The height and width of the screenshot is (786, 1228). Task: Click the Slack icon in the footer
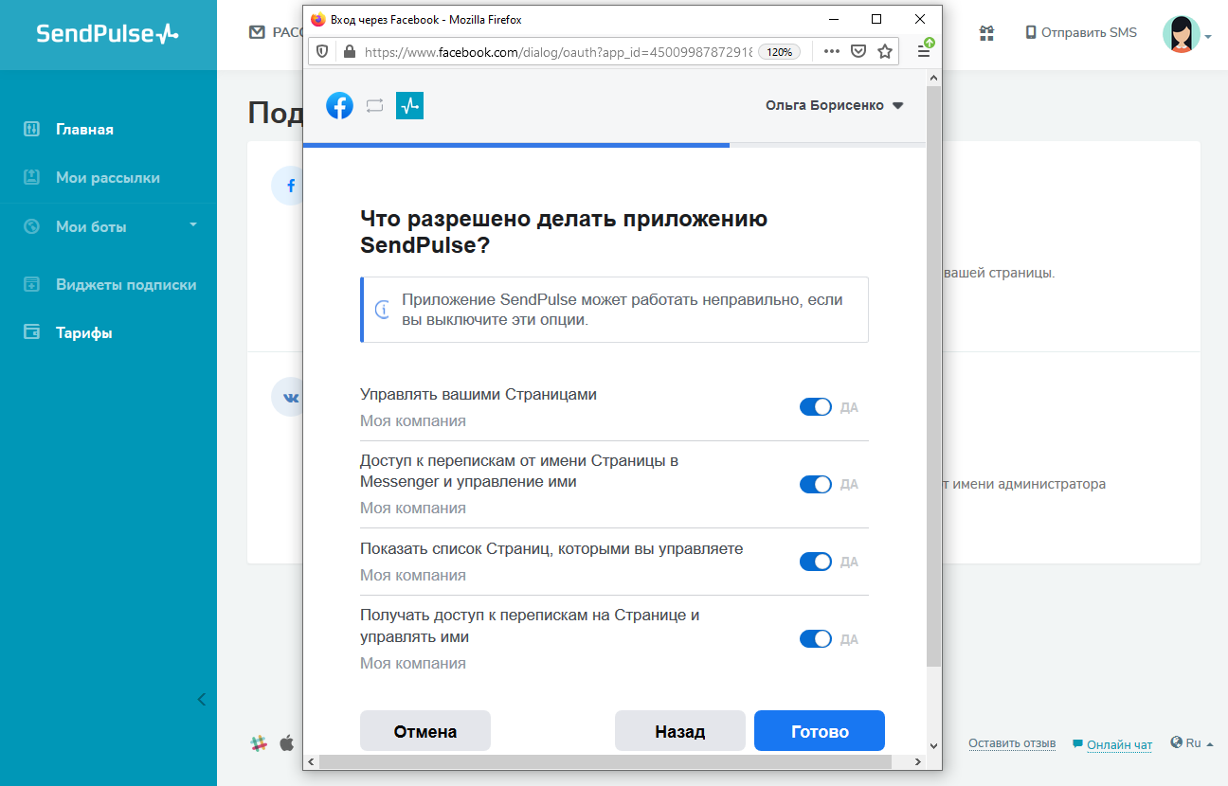pyautogui.click(x=259, y=743)
